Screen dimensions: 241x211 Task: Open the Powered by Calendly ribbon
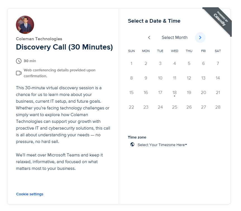coord(220,20)
